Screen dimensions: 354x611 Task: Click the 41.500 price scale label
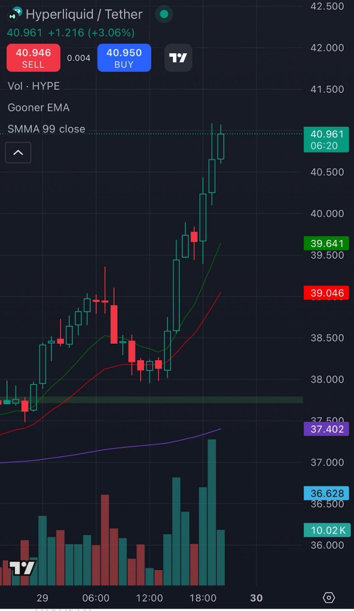[327, 89]
